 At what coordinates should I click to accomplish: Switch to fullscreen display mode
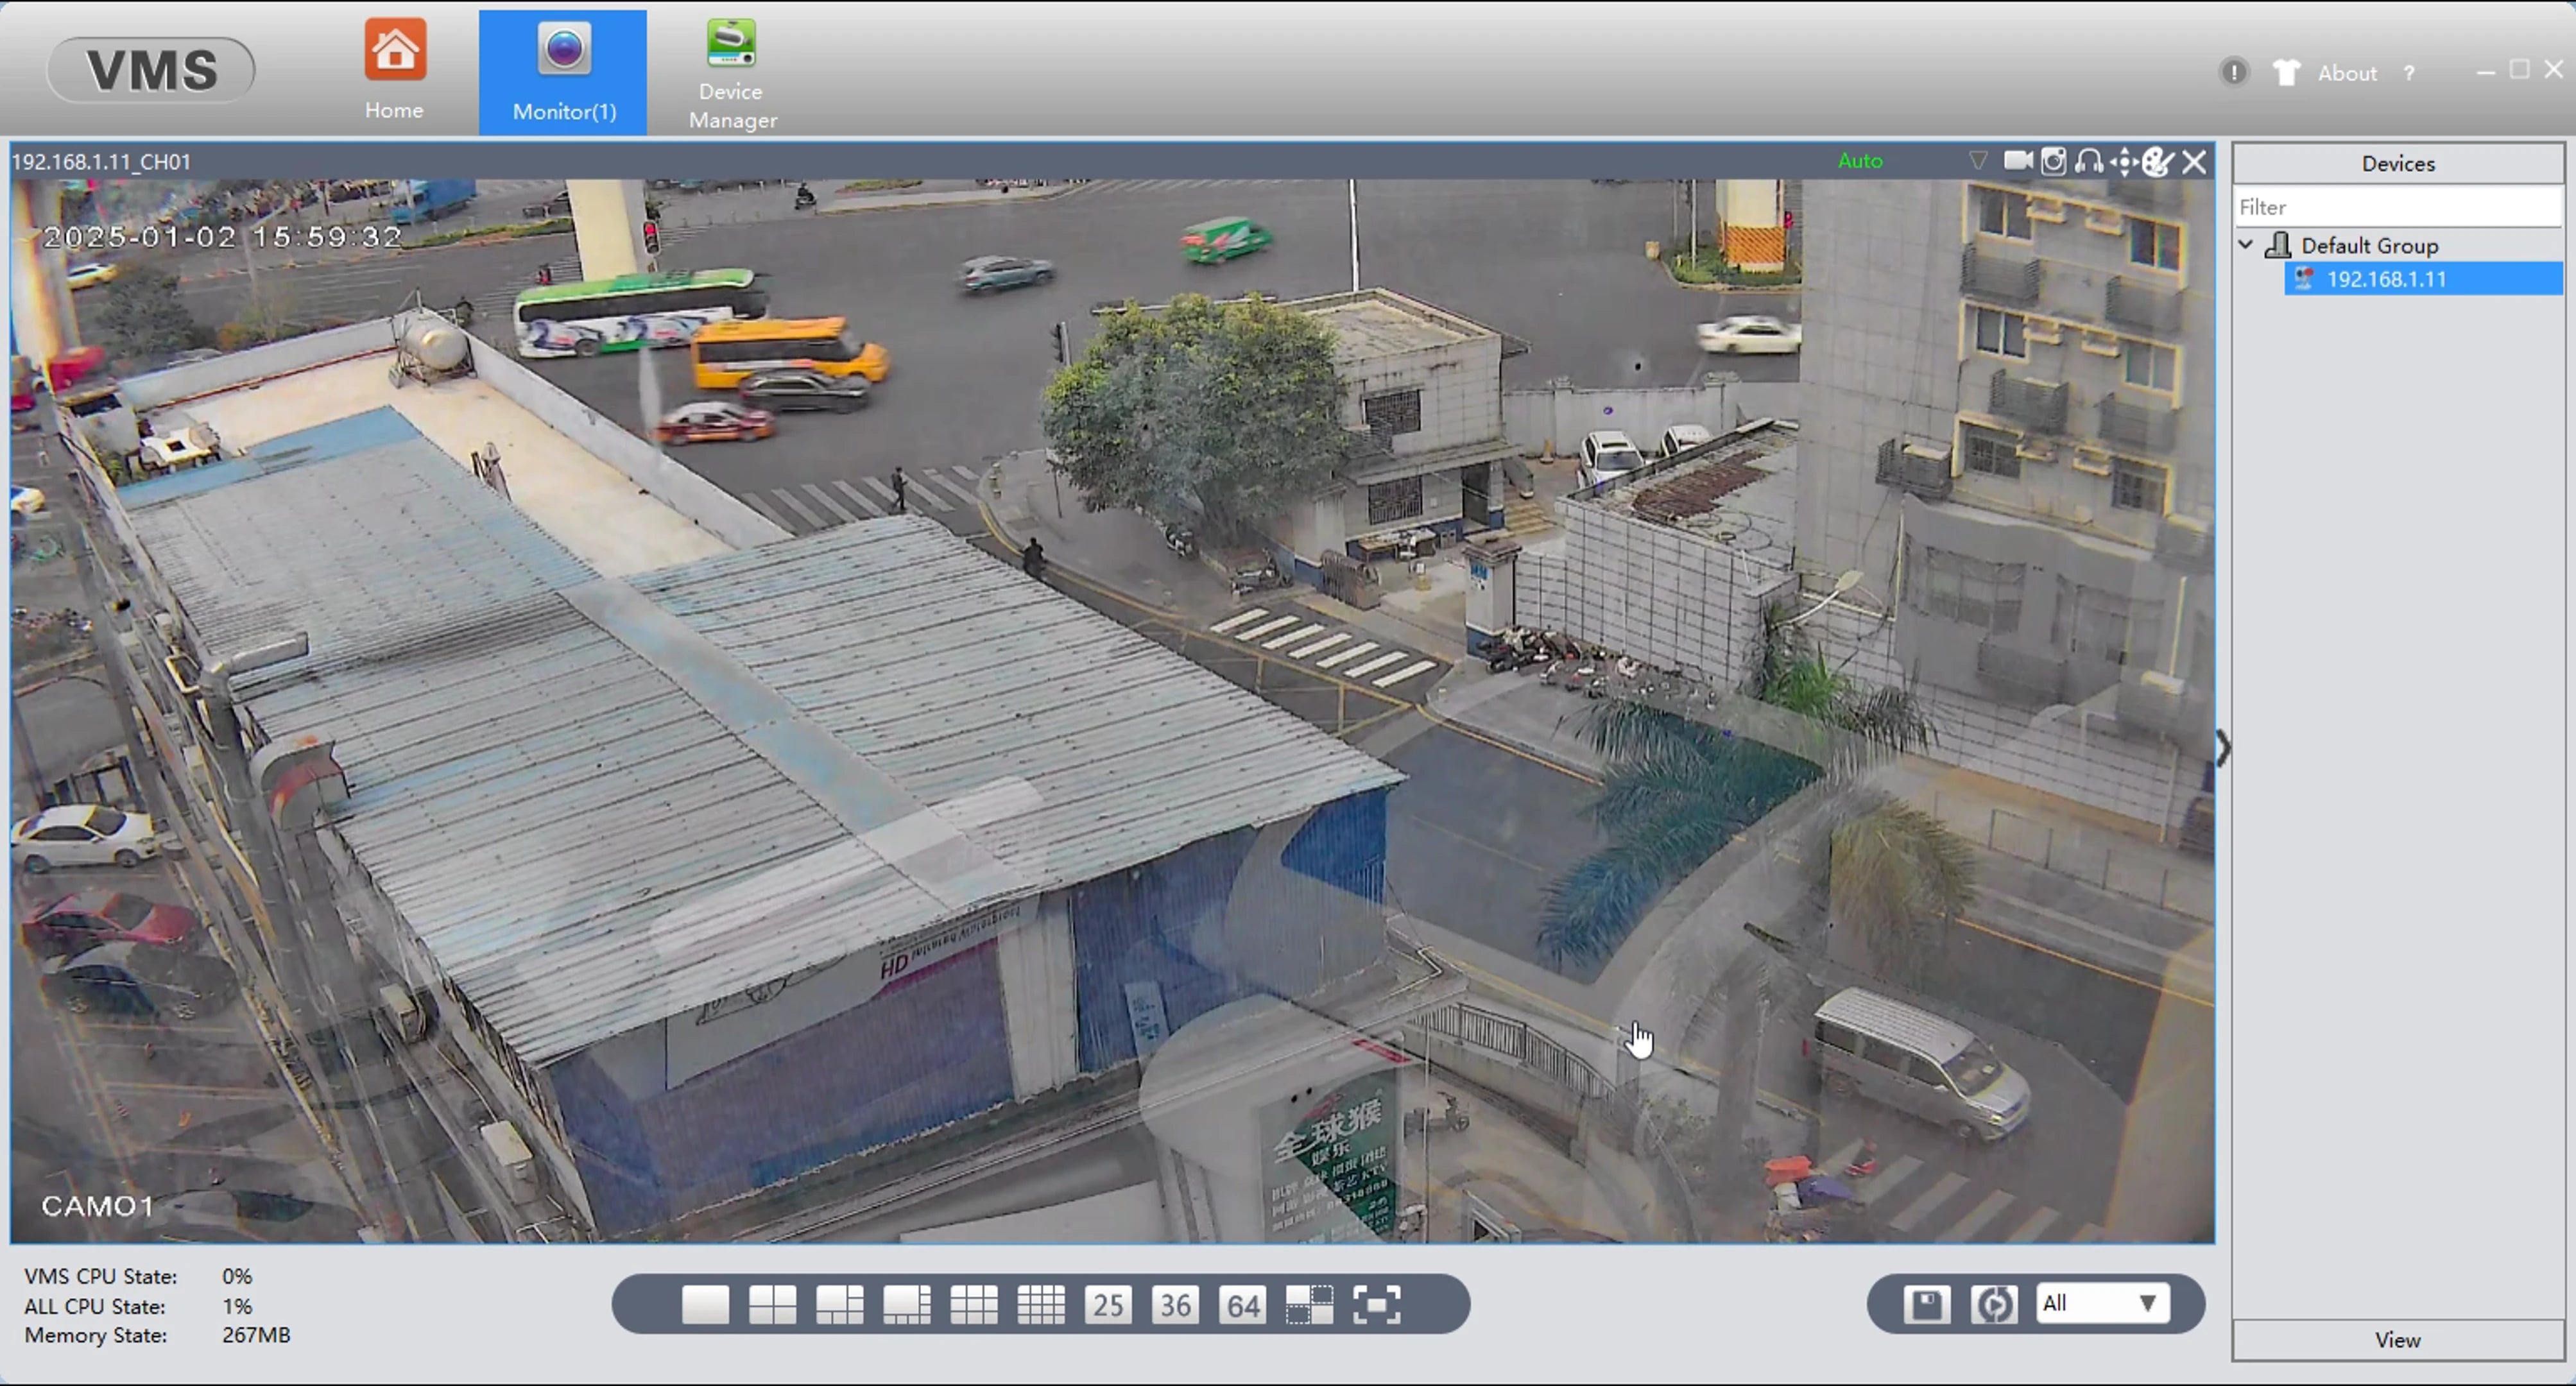(1377, 1304)
